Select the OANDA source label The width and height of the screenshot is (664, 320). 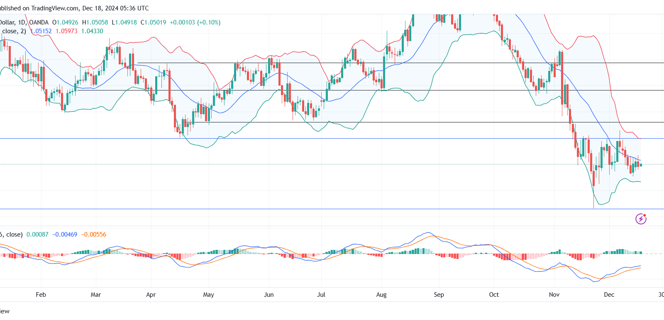point(39,22)
